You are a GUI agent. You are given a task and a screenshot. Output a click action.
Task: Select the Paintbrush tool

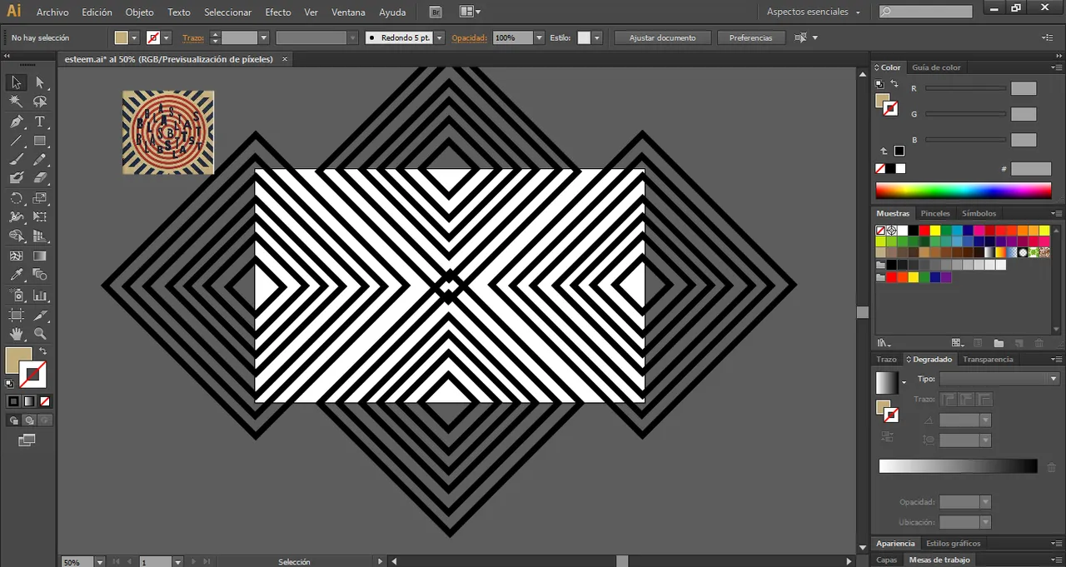click(16, 160)
